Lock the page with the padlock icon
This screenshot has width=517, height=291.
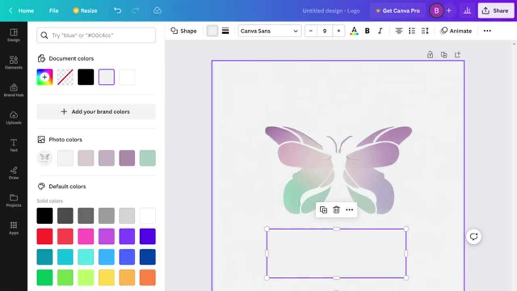[x=430, y=55]
